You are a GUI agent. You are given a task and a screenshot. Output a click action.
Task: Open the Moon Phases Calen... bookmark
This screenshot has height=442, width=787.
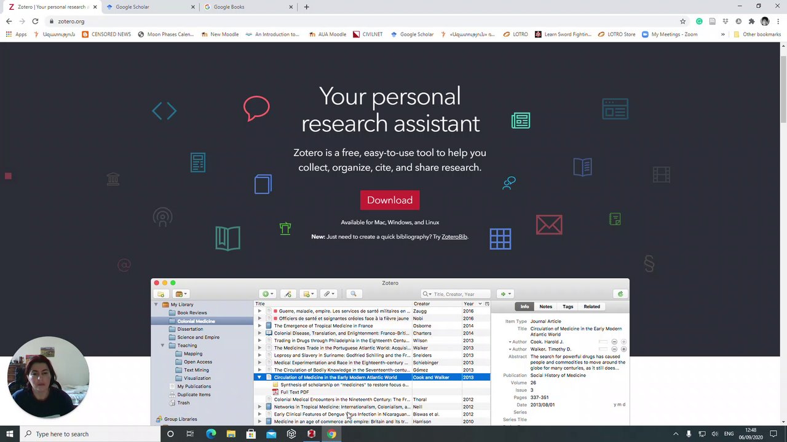(165, 34)
